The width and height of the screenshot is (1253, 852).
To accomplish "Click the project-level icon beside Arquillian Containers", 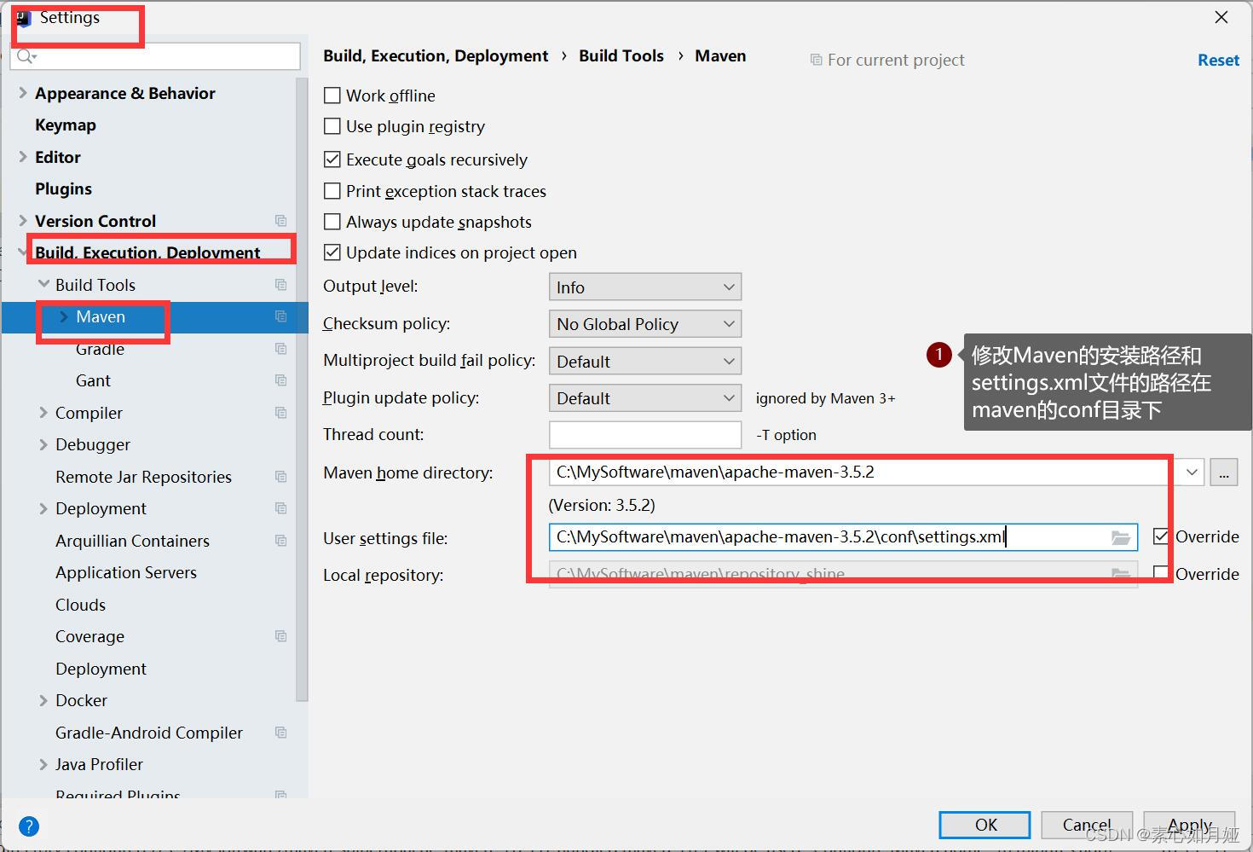I will point(280,541).
